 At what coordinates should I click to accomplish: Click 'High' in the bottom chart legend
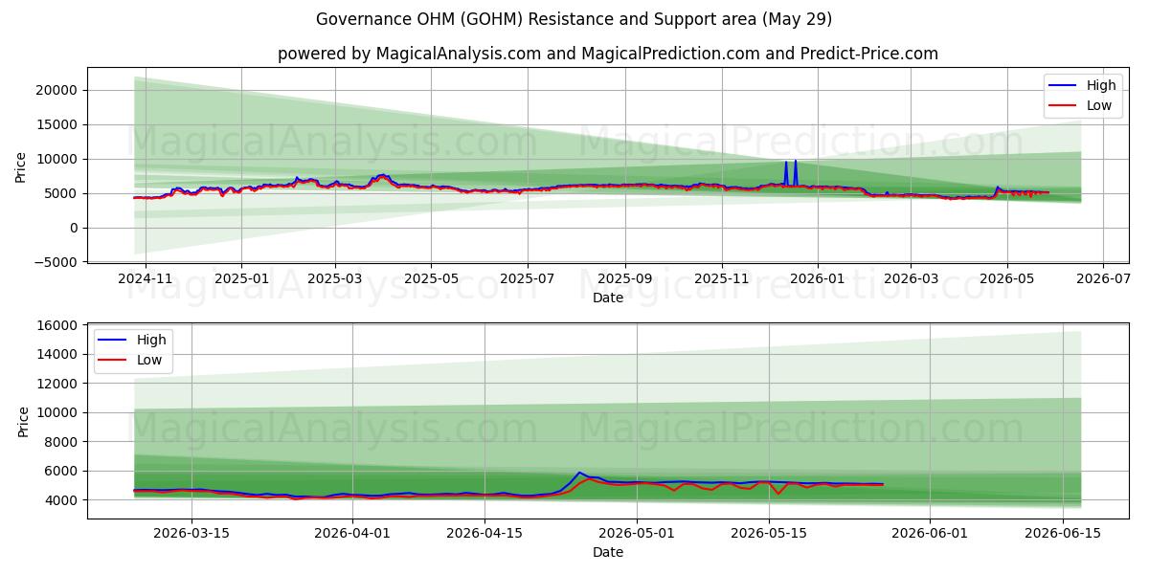coord(150,340)
